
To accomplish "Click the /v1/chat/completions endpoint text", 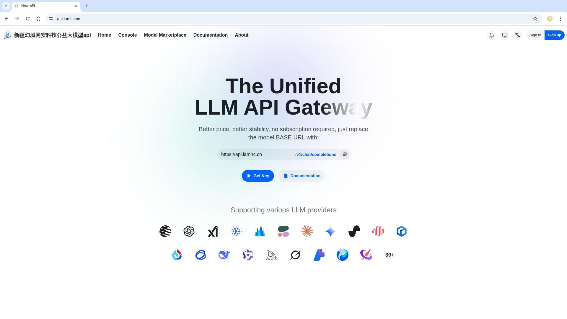I will [x=316, y=154].
